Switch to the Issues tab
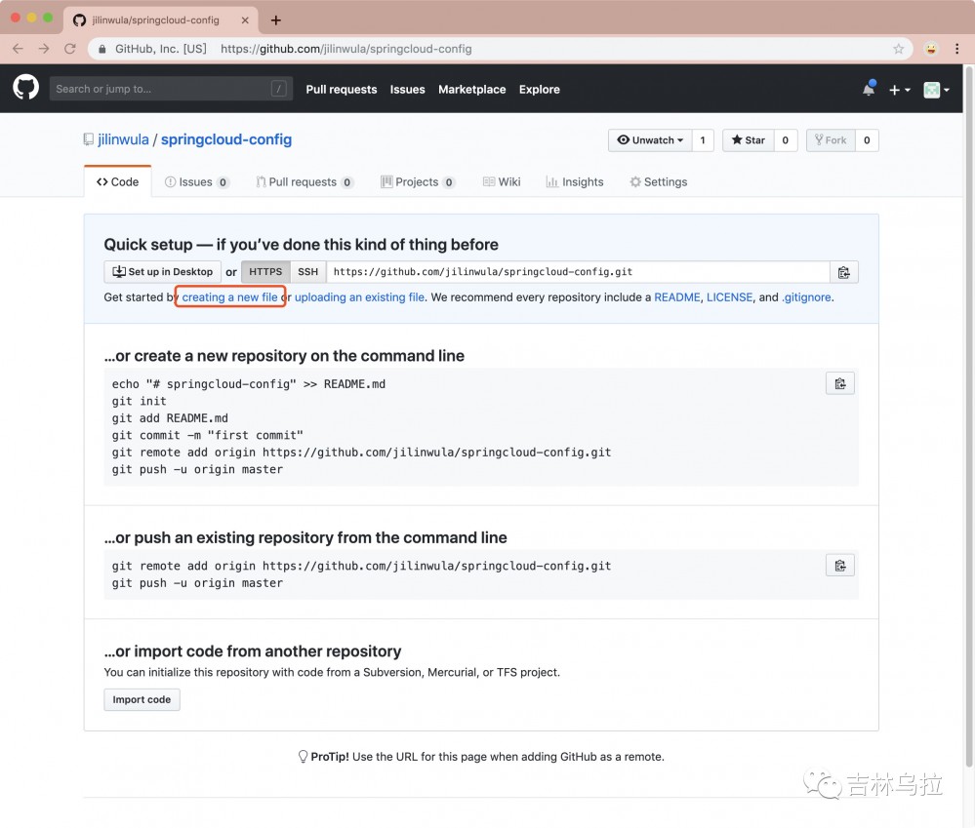Screen dimensions: 975x828 click(x=196, y=182)
